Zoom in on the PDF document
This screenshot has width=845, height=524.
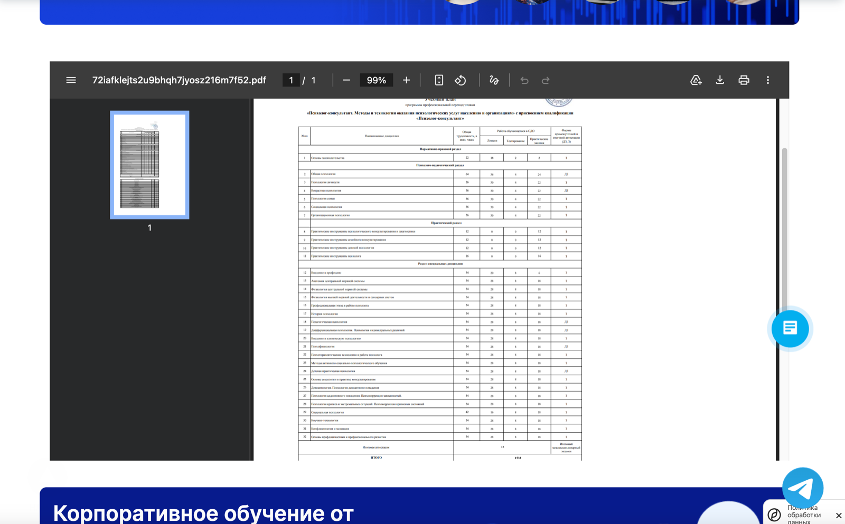tap(406, 80)
